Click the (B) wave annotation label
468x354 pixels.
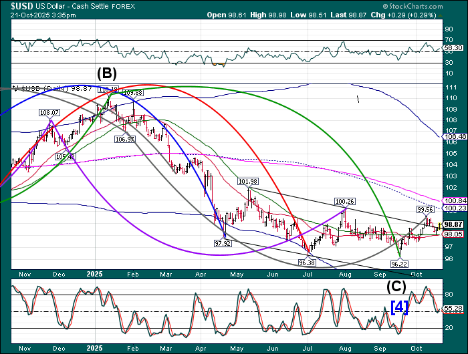[x=108, y=73]
